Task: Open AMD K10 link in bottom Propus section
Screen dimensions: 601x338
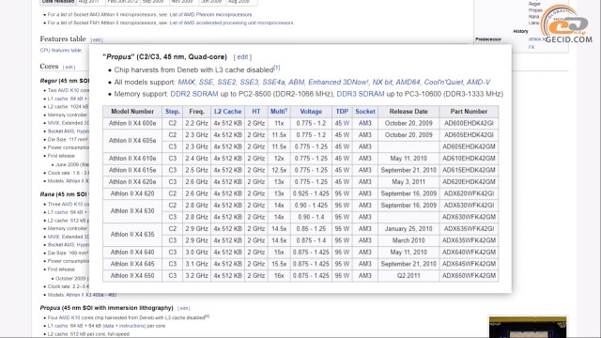Action: pos(69,317)
